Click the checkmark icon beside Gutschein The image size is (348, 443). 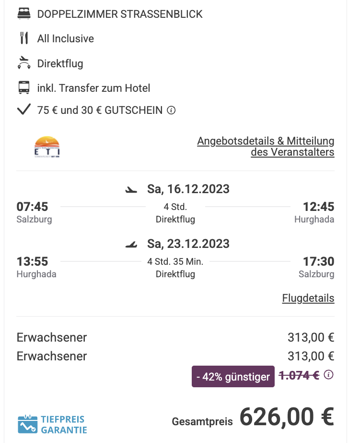coord(24,110)
